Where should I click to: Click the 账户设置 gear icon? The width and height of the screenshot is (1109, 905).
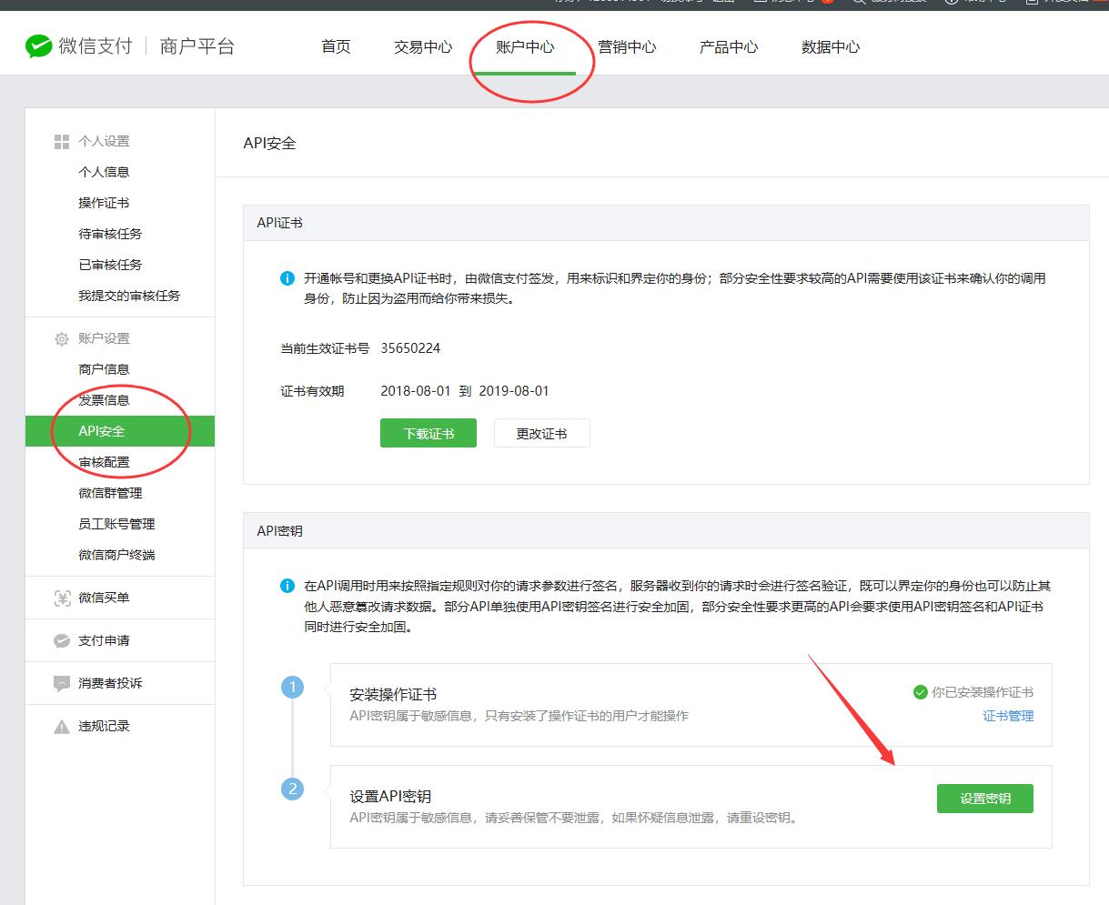[62, 338]
